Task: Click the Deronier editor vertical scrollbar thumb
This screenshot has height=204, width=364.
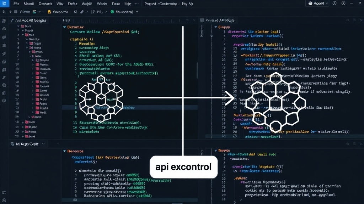Action: coord(198,70)
